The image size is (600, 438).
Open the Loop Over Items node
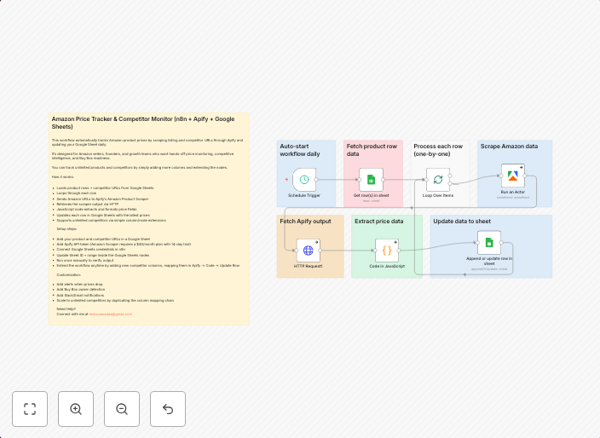[438, 180]
